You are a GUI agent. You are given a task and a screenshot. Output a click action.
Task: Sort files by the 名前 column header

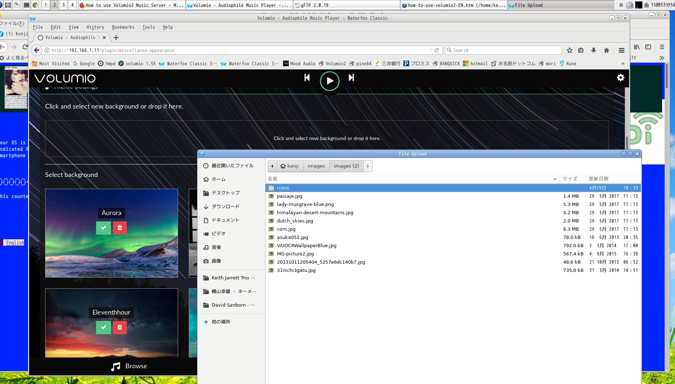[273, 179]
